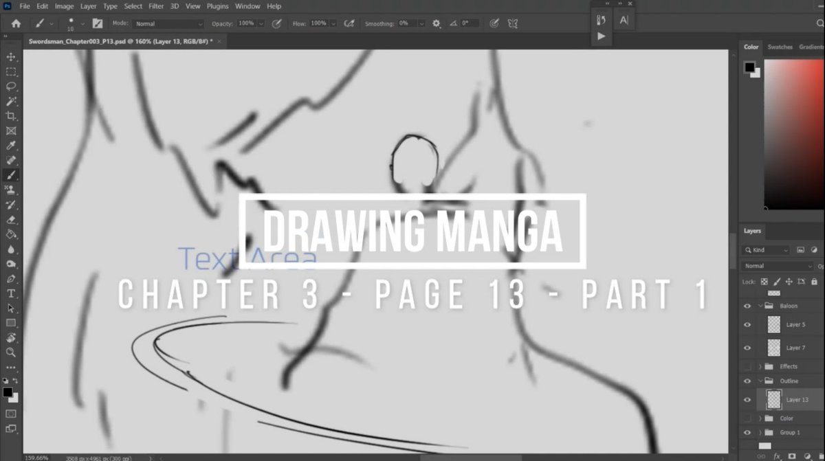Image resolution: width=825 pixels, height=461 pixels.
Task: Select the Pen tool
Action: point(11,279)
